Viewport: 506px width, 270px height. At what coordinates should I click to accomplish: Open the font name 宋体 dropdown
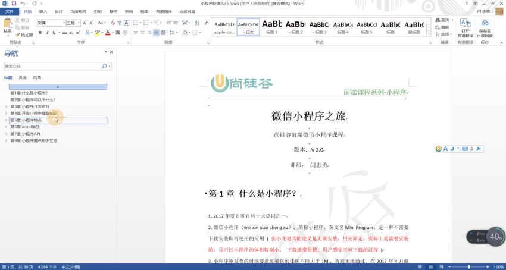coord(64,23)
